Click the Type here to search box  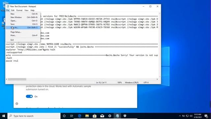[34, 116]
